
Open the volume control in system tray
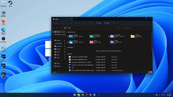[x=164, y=95]
